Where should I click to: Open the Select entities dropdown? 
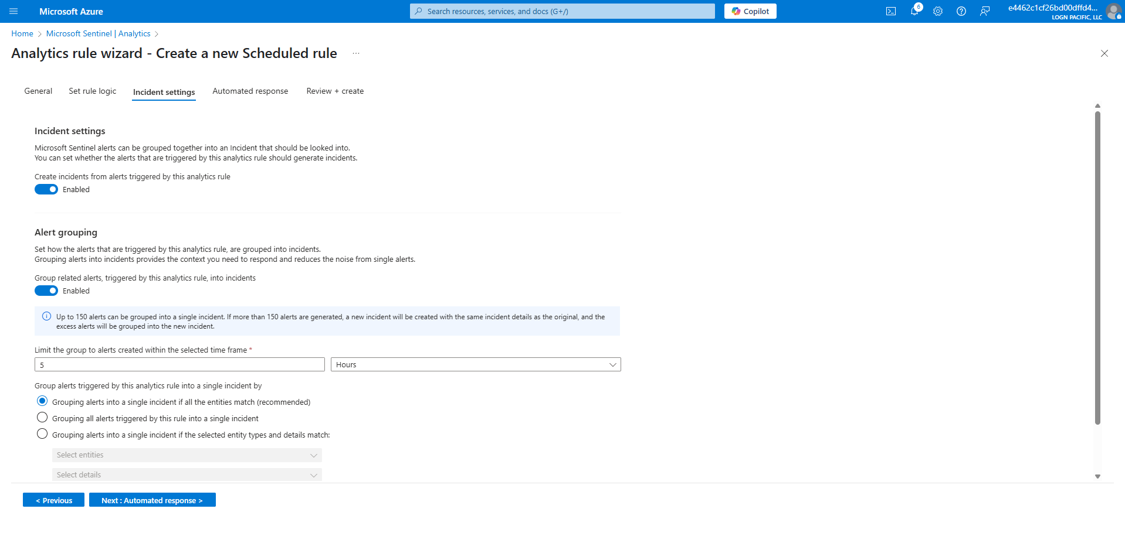(187, 455)
